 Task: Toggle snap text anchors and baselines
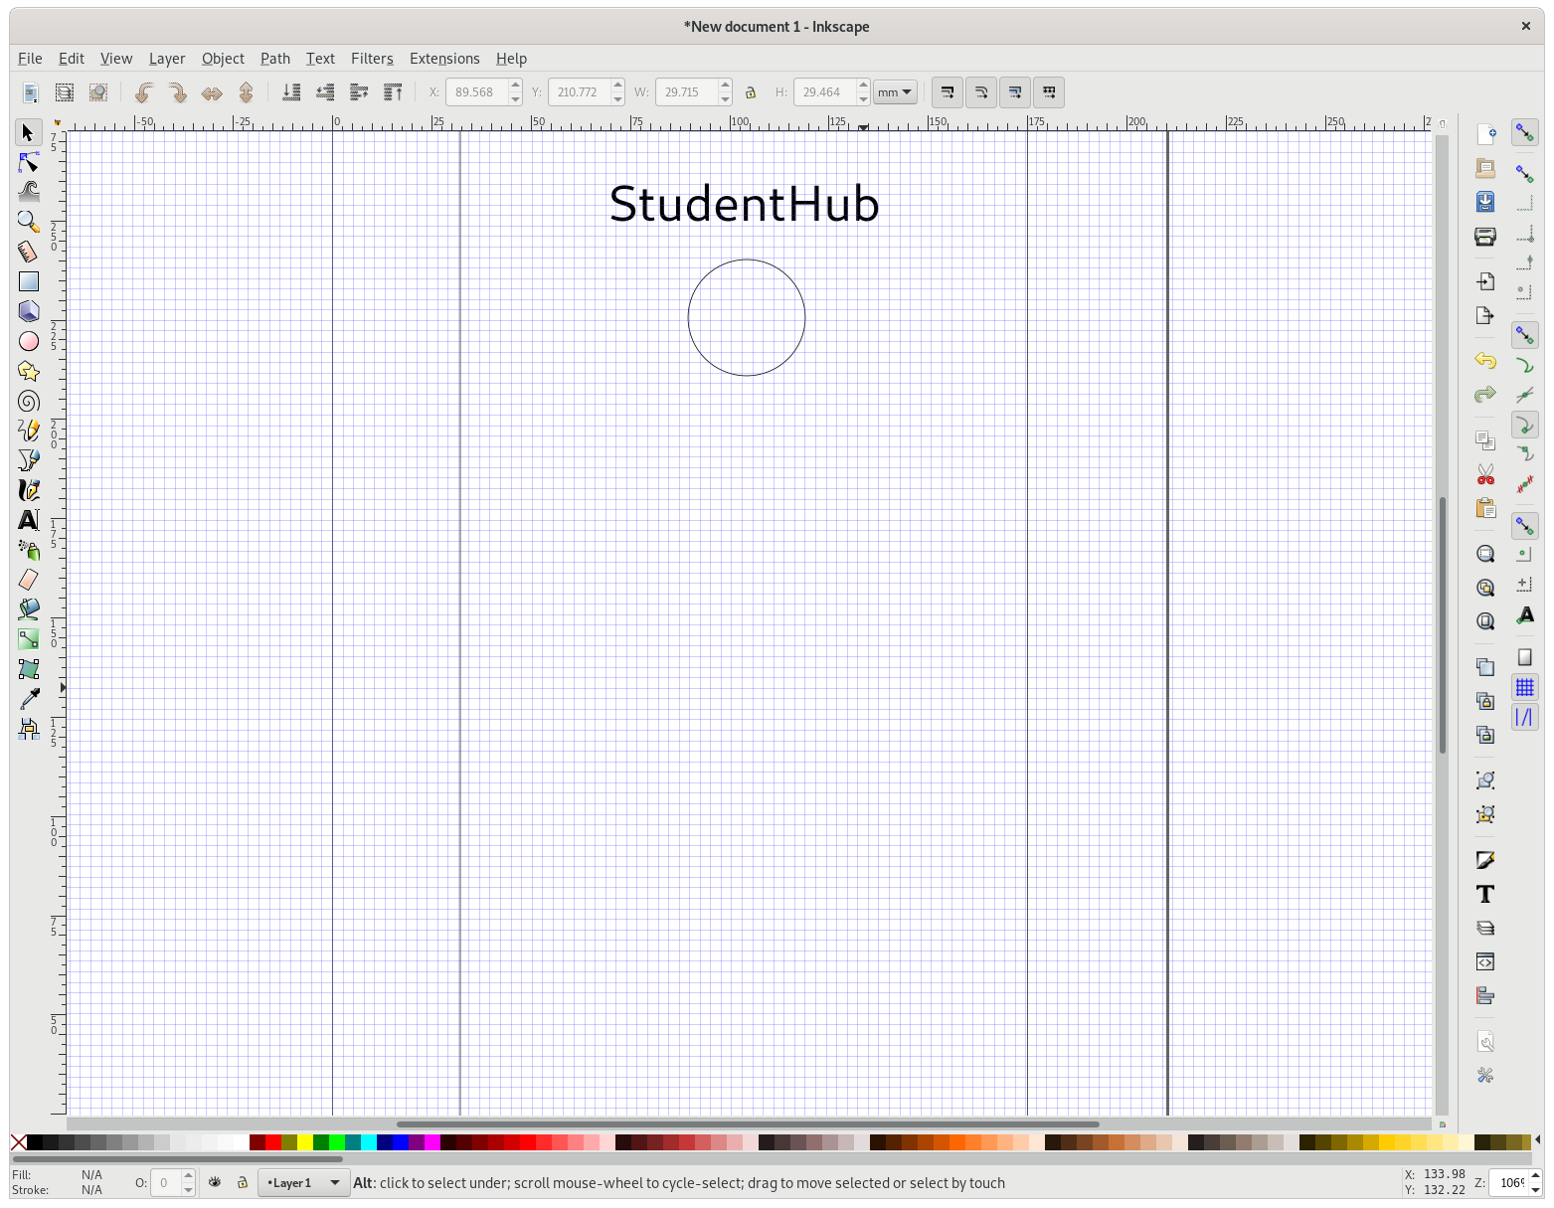click(x=1525, y=615)
